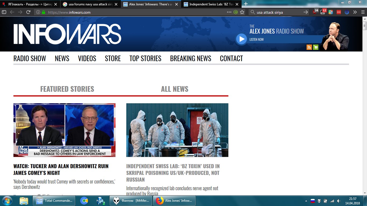Click the Russian flag language indicator
The height and width of the screenshot is (206, 367).
[x=313, y=201]
